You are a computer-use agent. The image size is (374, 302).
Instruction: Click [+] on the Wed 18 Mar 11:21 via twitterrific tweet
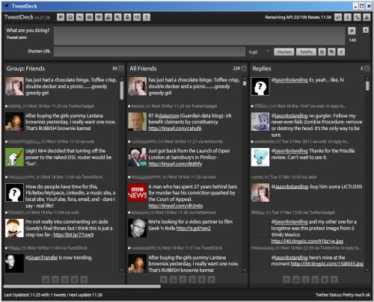[161, 141]
